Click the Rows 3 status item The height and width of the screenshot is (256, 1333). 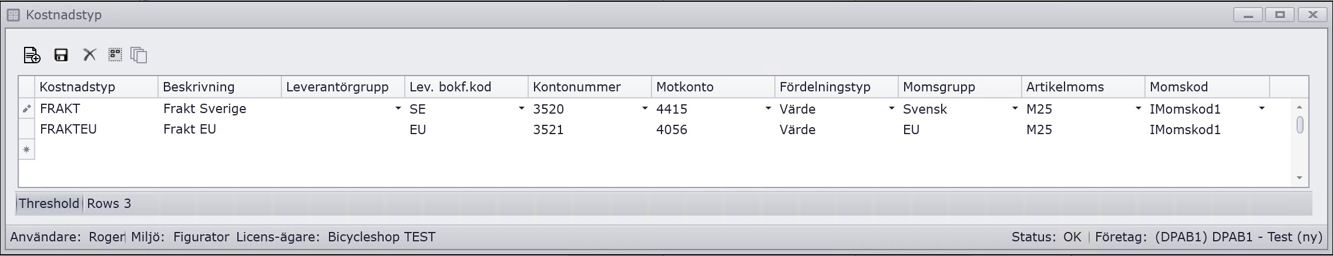click(x=109, y=204)
